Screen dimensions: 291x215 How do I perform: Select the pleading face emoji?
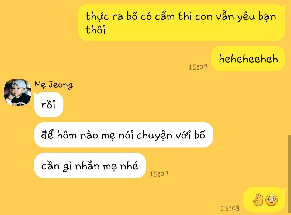point(271,200)
